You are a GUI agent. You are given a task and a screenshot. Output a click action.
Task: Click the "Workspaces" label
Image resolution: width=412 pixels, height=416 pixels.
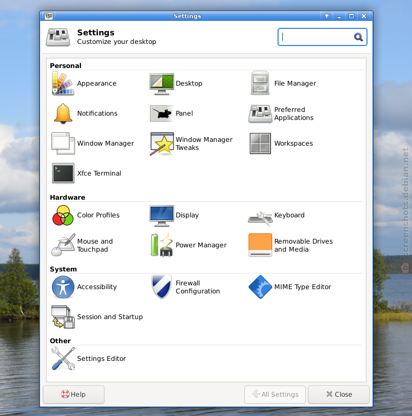tap(294, 143)
